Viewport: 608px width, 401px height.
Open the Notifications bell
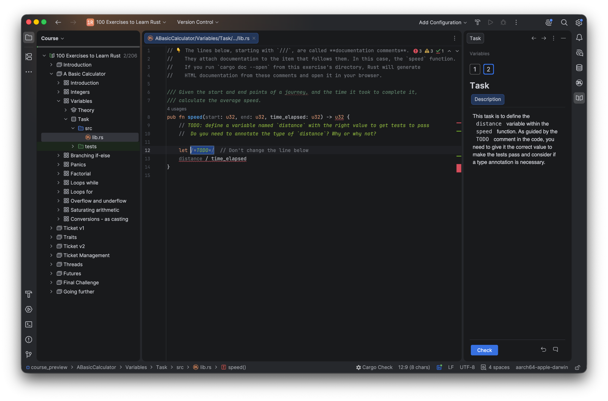coord(579,38)
